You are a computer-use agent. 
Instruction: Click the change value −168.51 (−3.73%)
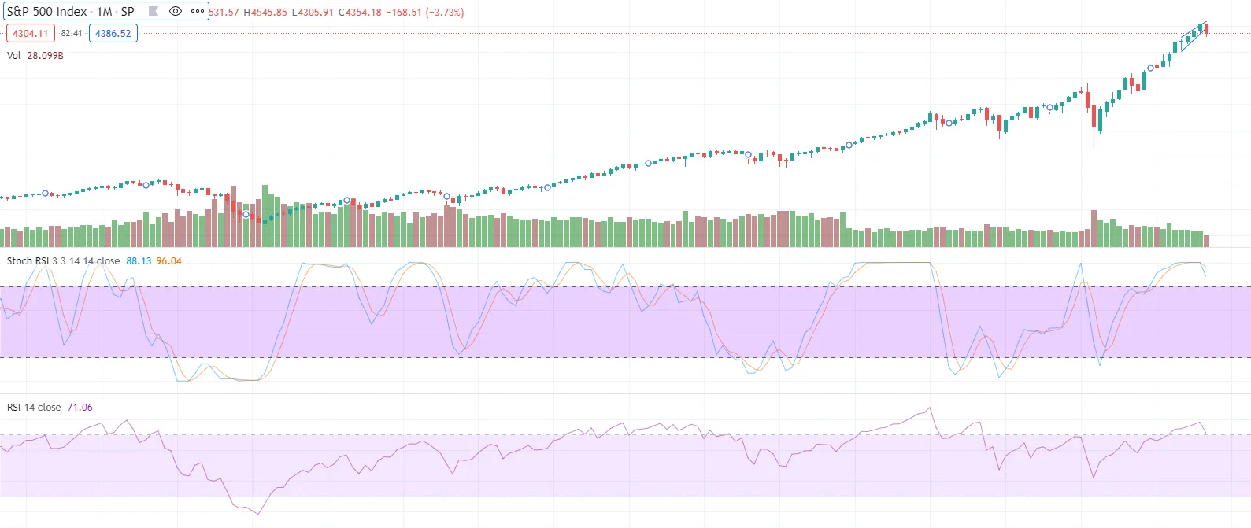(x=425, y=13)
